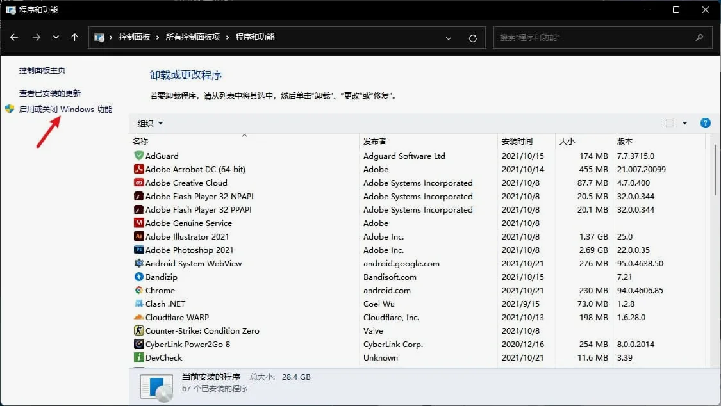
Task: Select the 程序和功能 breadcrumb
Action: click(254, 37)
